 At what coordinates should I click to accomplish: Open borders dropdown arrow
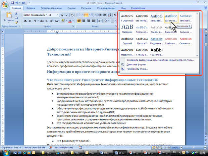tap(115, 21)
